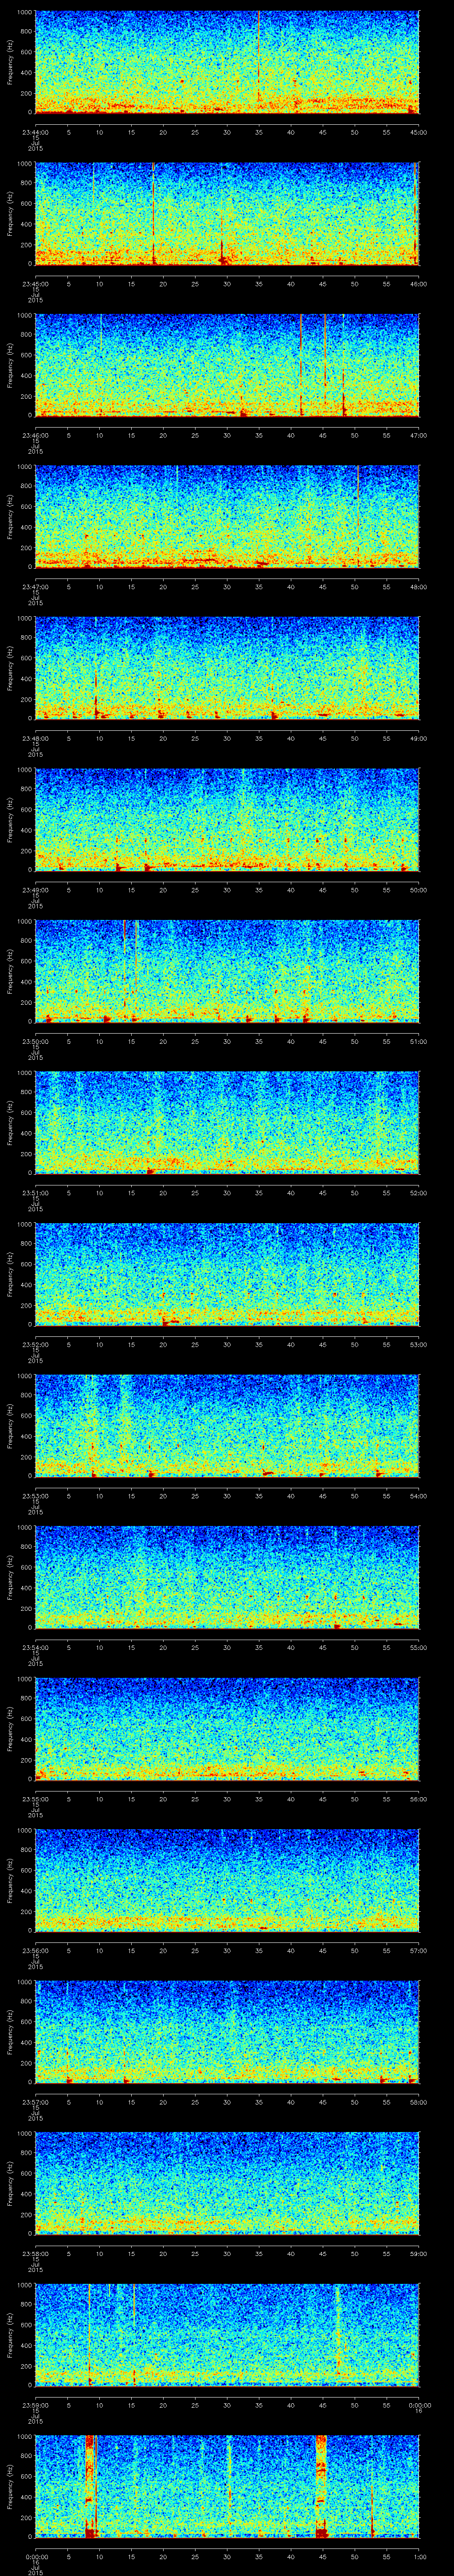The width and height of the screenshot is (454, 2576).
Task: Click the 58:00 end time label
Action: (419, 2102)
